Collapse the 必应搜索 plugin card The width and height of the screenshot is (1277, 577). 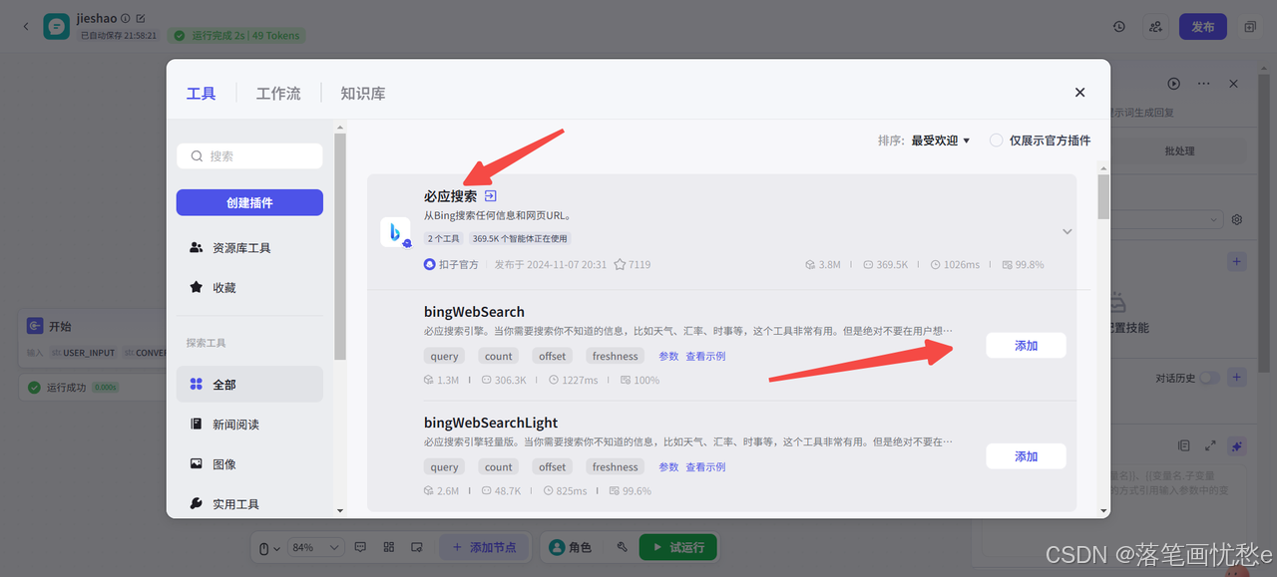tap(1066, 231)
